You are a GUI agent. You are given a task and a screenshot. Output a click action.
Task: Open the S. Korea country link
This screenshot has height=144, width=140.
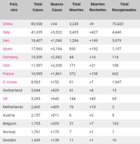pos(10,82)
